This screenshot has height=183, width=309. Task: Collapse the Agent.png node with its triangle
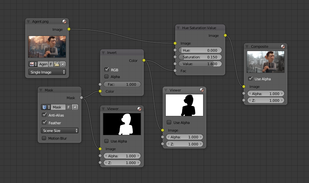(x=29, y=22)
